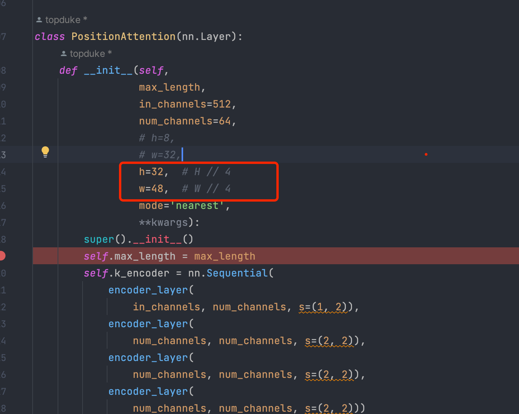Image resolution: width=519 pixels, height=414 pixels.
Task: Click the red error marker on the scrollbar stripe
Action: 426,154
